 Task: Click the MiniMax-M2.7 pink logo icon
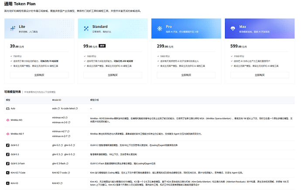point(8,134)
